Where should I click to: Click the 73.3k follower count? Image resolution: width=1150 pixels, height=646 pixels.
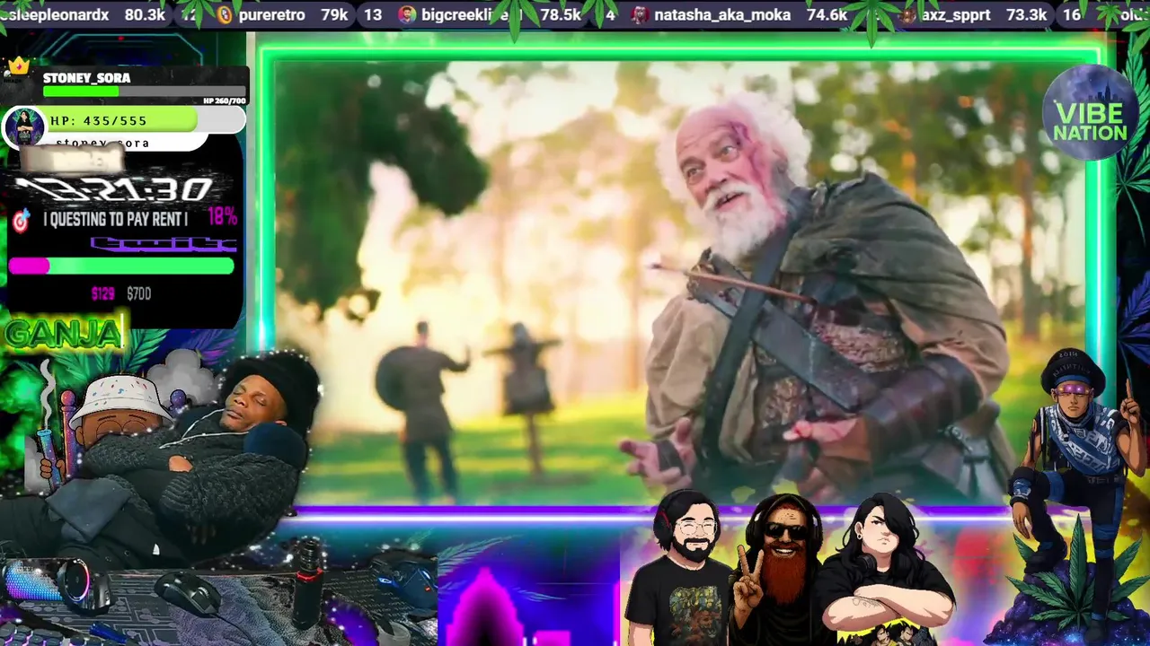pyautogui.click(x=1027, y=15)
